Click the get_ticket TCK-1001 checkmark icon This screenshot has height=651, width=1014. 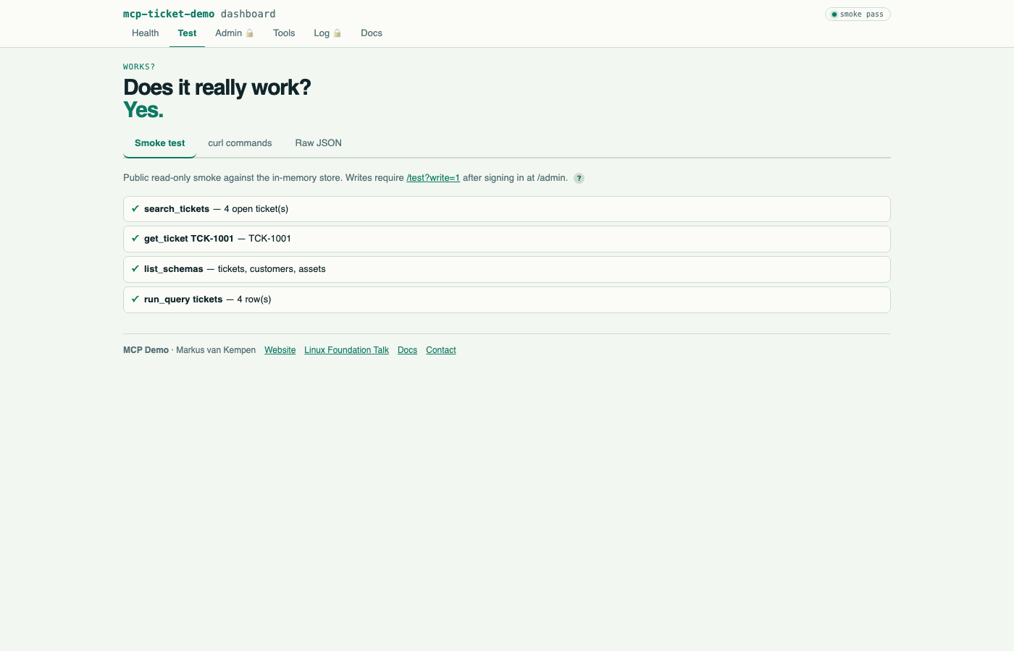click(x=135, y=238)
